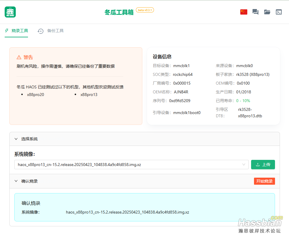Click the x88pro20 list item

[x=35, y=95]
